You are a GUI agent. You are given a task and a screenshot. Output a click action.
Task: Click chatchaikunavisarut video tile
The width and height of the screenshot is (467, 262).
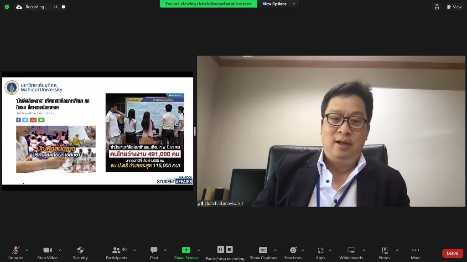tap(331, 131)
